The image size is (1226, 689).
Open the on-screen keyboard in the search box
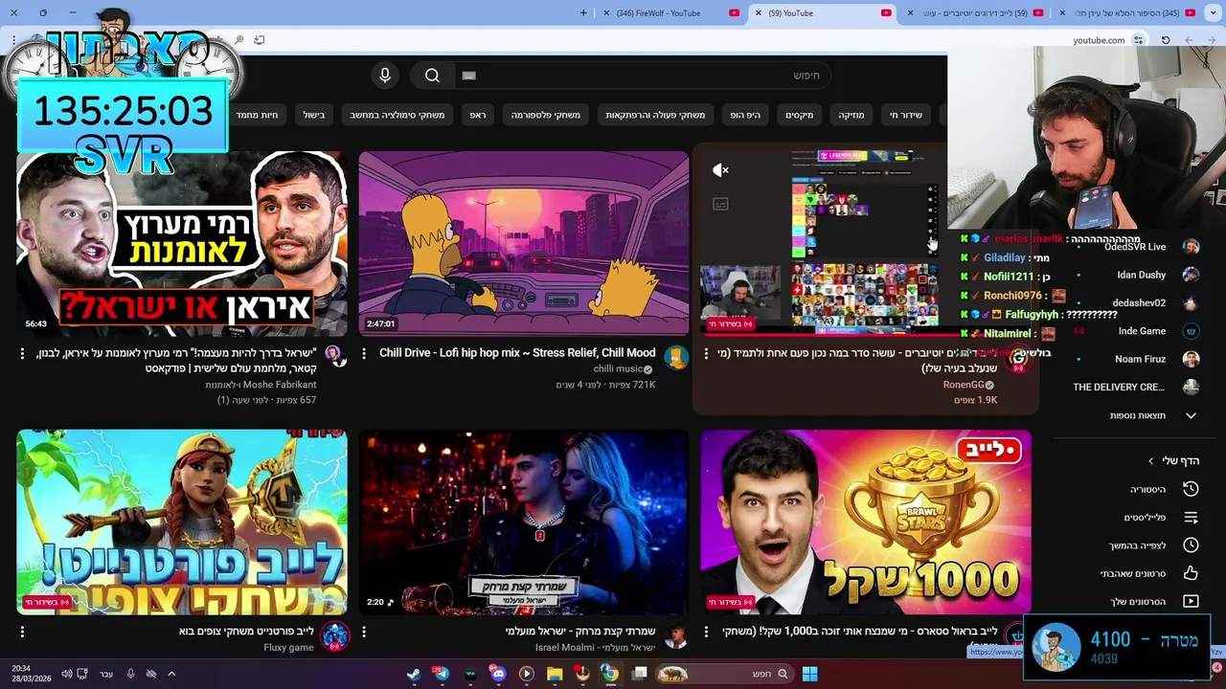tap(468, 76)
